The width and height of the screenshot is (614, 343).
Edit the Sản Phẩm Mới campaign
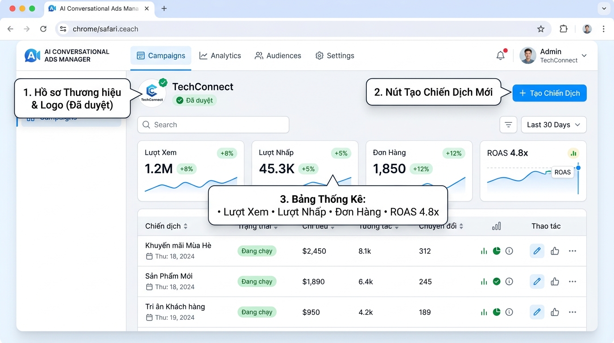pos(537,281)
